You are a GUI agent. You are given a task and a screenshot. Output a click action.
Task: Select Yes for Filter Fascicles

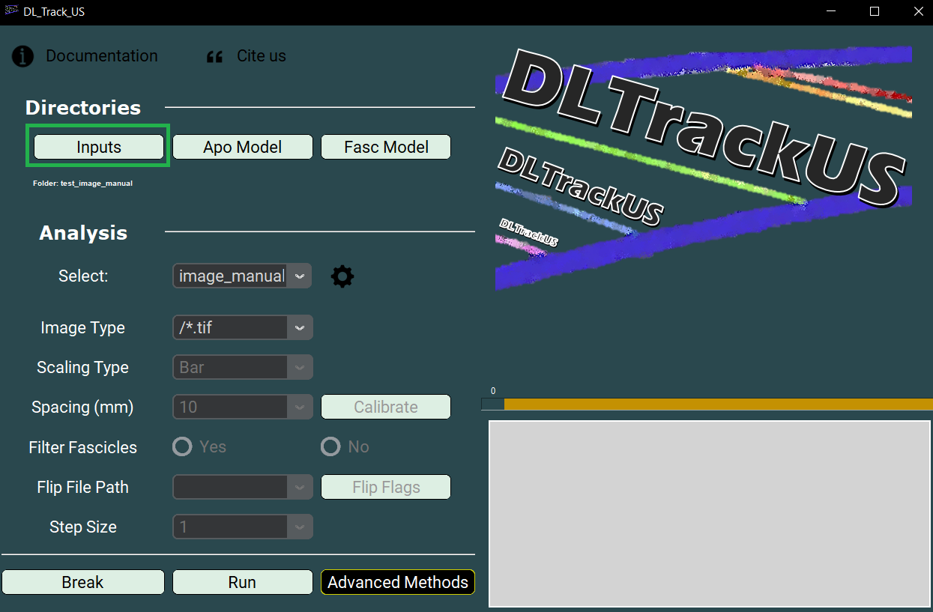182,447
